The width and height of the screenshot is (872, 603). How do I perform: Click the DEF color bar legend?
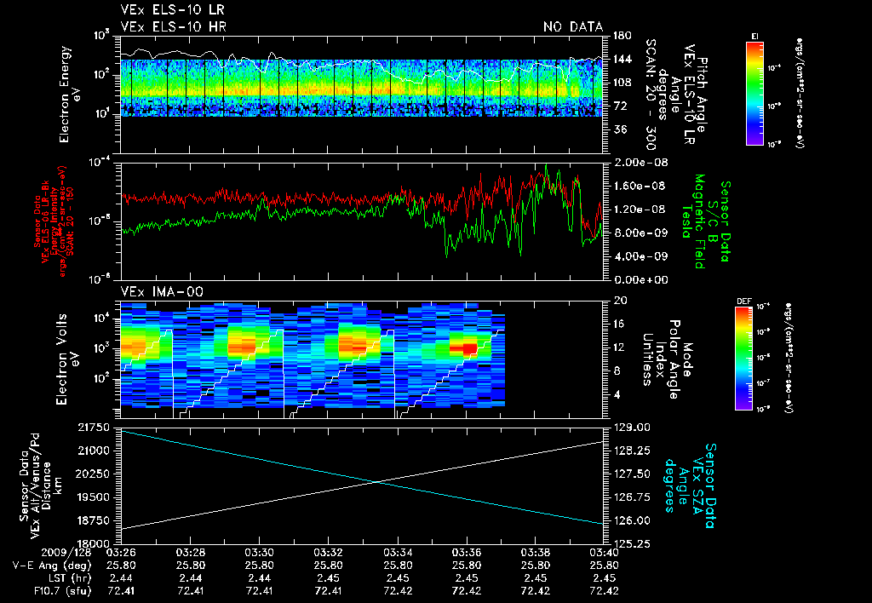744,358
